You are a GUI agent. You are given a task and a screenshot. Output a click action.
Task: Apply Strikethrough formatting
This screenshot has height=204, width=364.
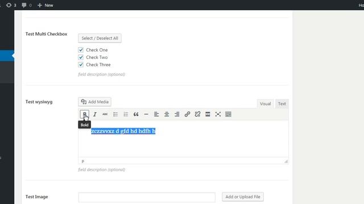tap(105, 114)
